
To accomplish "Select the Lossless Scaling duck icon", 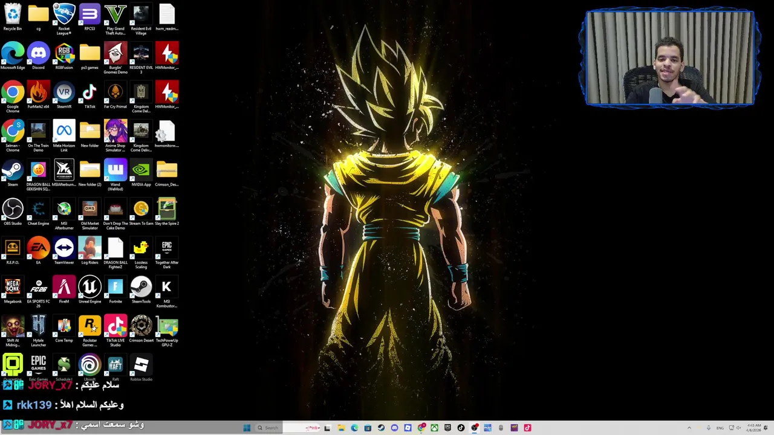I will point(141,253).
